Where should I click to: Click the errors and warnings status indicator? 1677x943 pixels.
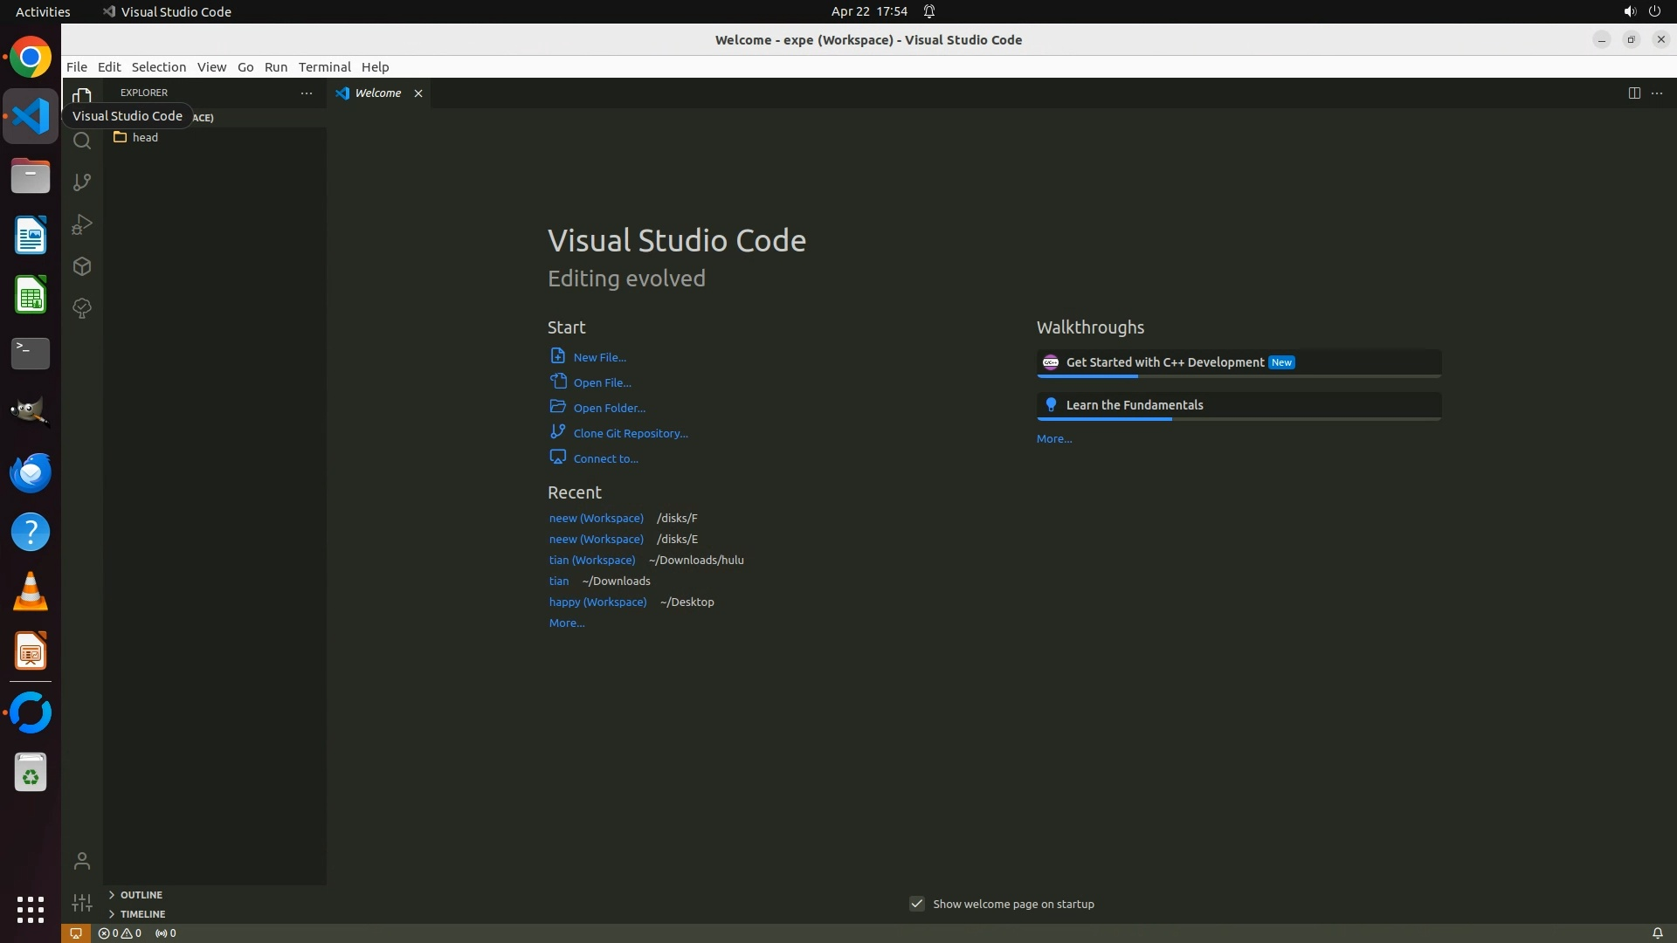(120, 933)
